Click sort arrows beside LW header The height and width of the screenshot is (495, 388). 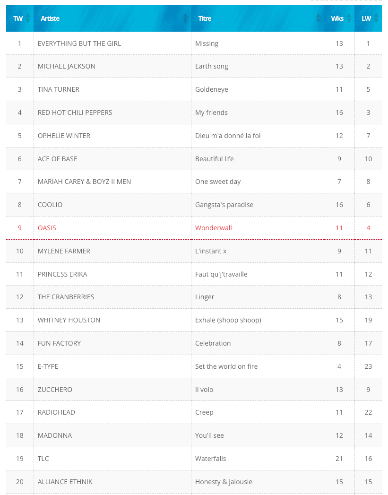coord(376,18)
